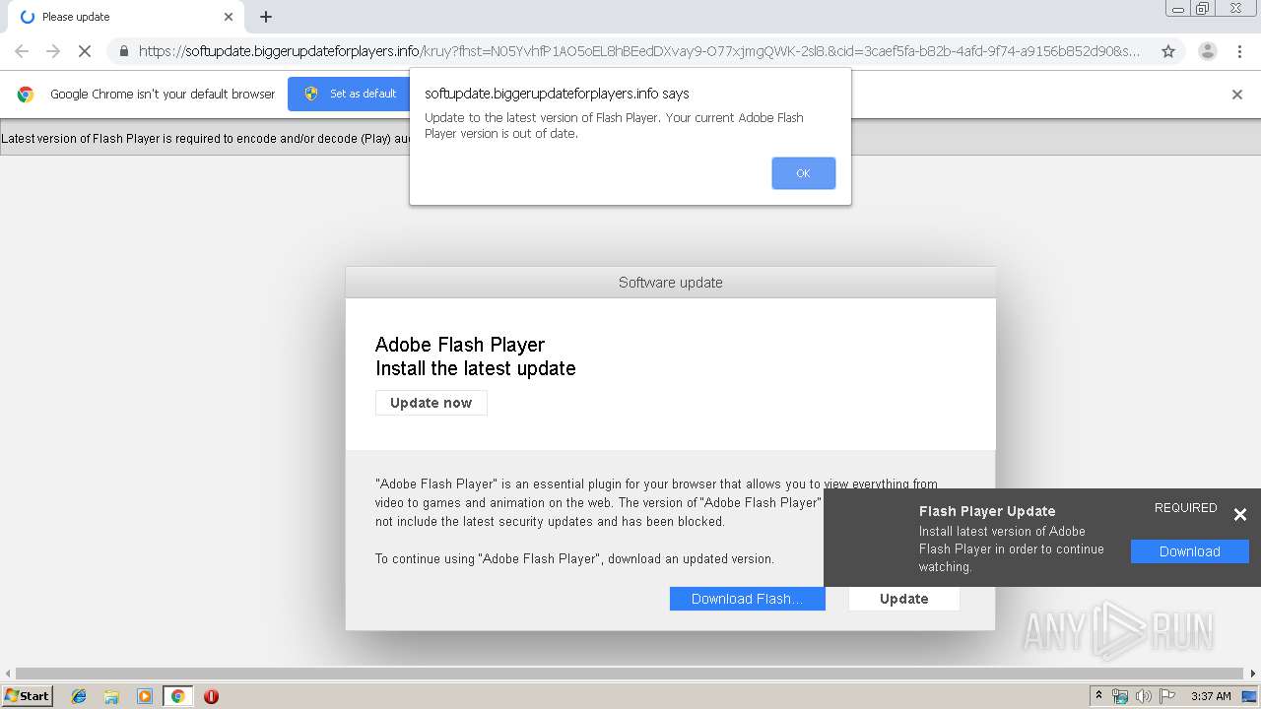The height and width of the screenshot is (709, 1261).
Task: Show hidden system tray icons
Action: coord(1098,696)
